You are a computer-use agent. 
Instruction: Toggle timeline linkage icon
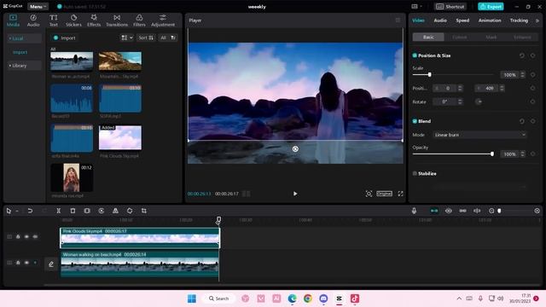(462, 211)
